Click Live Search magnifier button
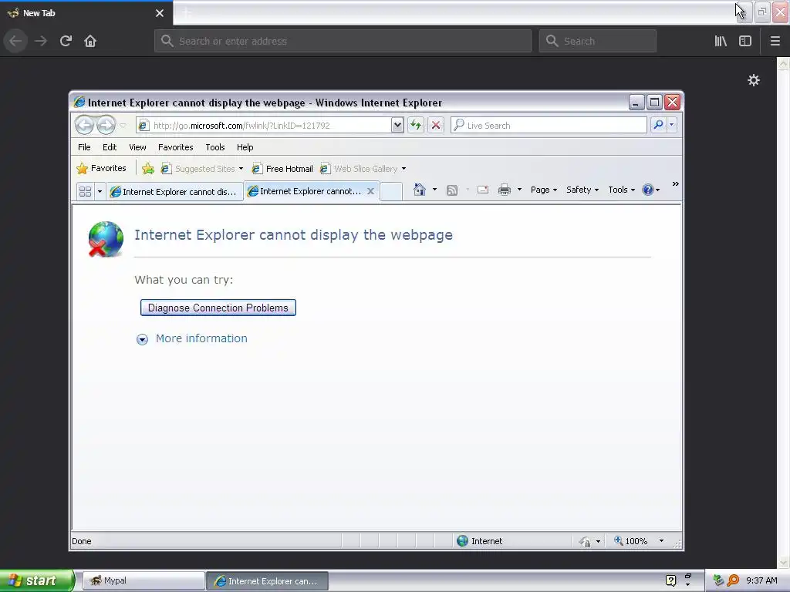Viewport: 790px width, 592px height. coord(658,125)
